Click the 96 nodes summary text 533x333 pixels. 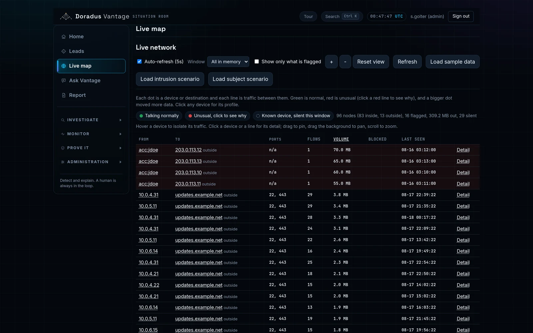406,116
